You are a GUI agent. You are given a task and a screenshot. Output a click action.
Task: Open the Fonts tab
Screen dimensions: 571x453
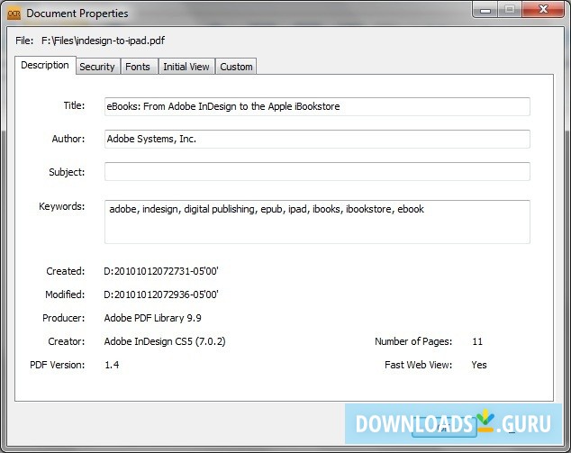pos(138,67)
